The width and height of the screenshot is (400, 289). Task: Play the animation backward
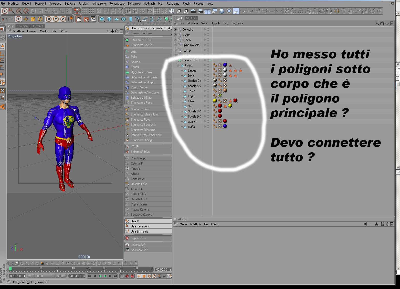pos(100,276)
